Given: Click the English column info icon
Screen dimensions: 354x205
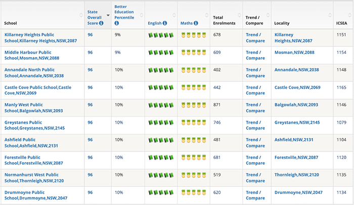Looking at the screenshot, I should pyautogui.click(x=165, y=23).
